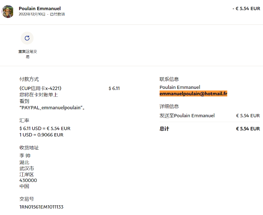263x215 pixels.
Task: Click the 武汉市 city line in address
Action: (x=27, y=168)
